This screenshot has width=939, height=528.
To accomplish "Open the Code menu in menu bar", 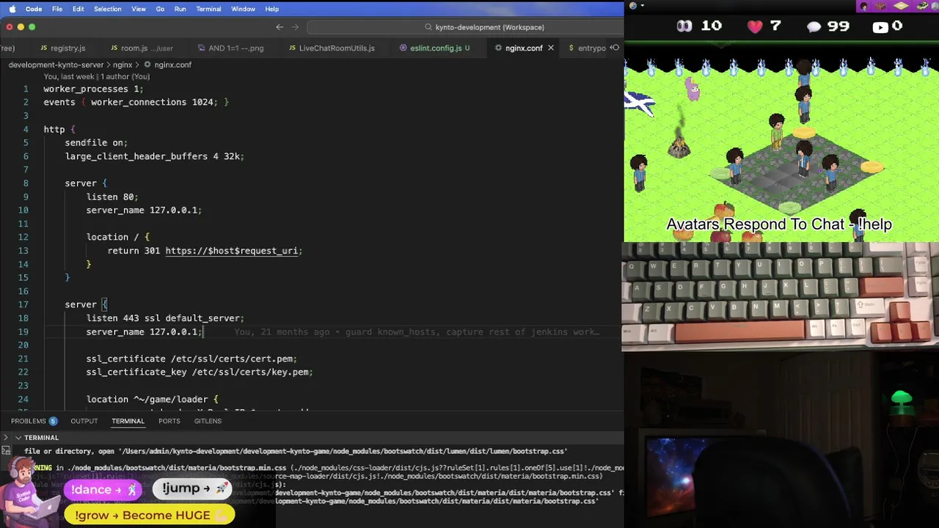I will (x=34, y=9).
